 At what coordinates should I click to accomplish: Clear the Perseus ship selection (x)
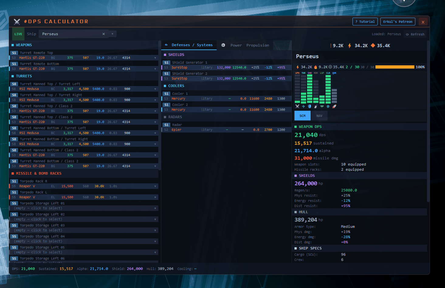[x=104, y=34]
